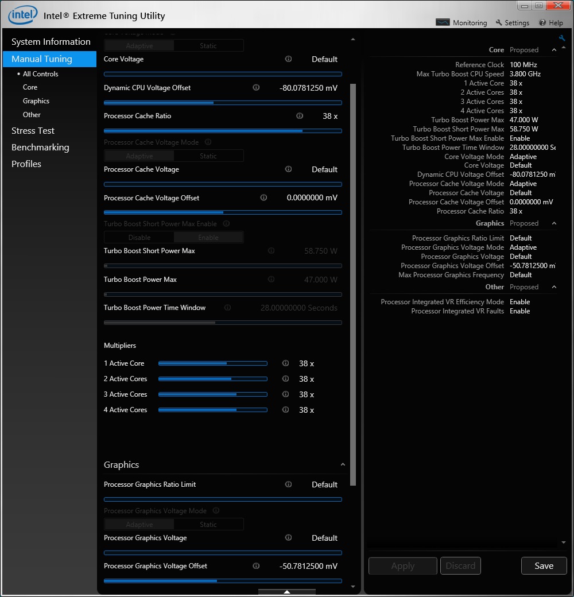Set Core Voltage Mode to Static
The width and height of the screenshot is (574, 597).
click(208, 46)
